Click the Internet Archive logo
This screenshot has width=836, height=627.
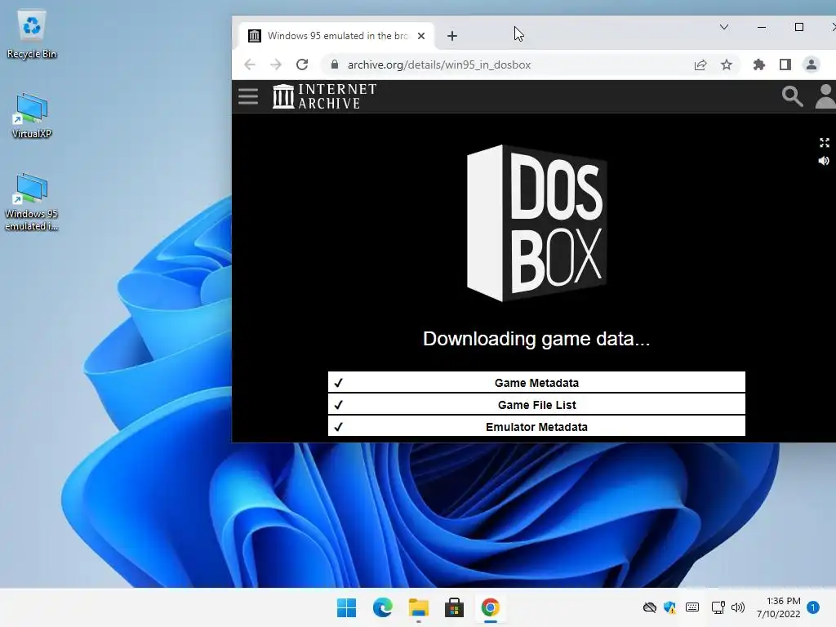coord(324,96)
